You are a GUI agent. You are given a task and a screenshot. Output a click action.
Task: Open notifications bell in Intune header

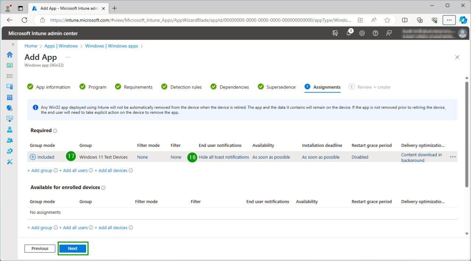348,33
